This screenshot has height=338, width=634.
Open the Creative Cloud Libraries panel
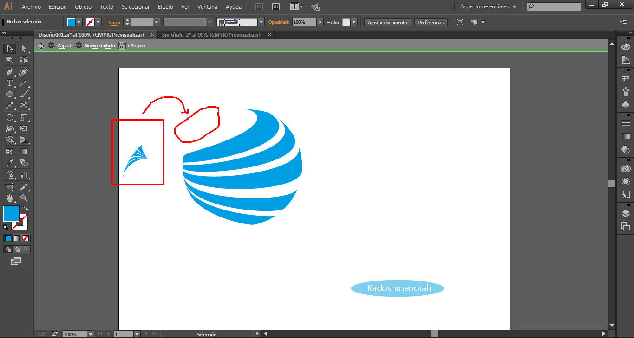(x=626, y=169)
